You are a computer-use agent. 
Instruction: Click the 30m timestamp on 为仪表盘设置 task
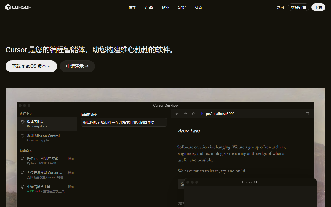point(70,173)
